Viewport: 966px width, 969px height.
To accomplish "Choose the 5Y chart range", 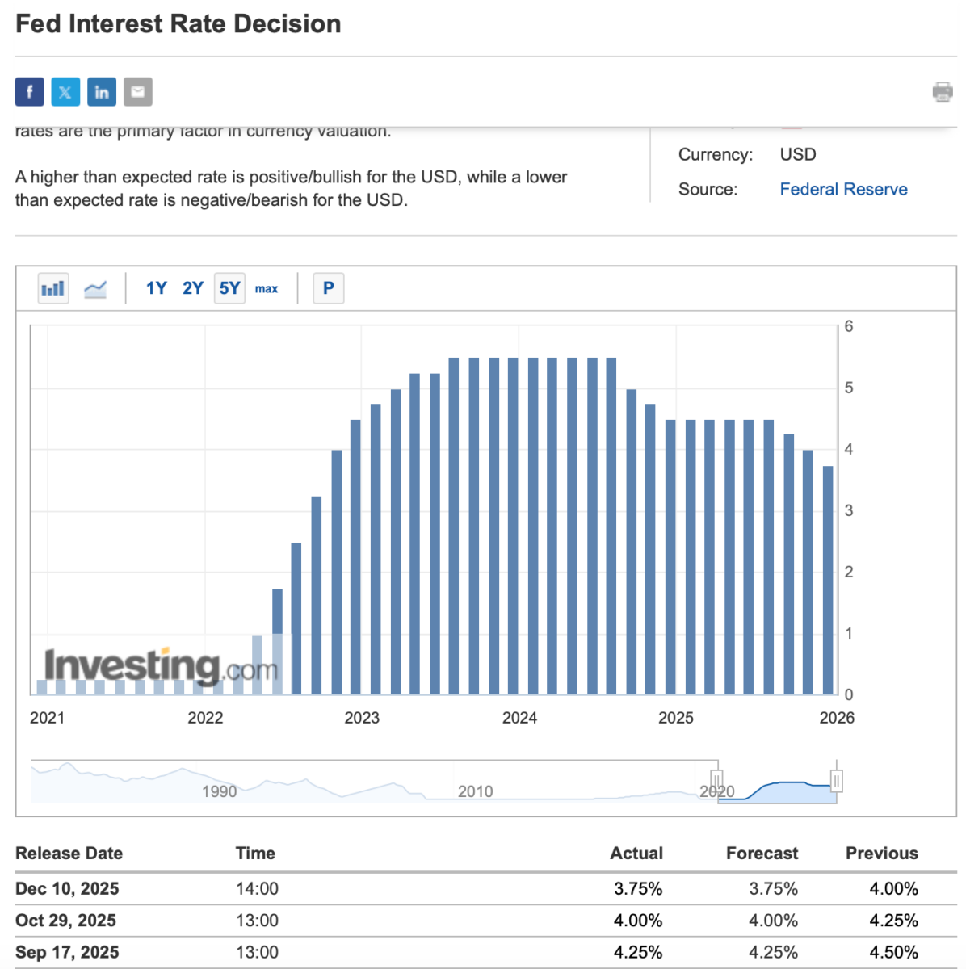I will [x=230, y=288].
